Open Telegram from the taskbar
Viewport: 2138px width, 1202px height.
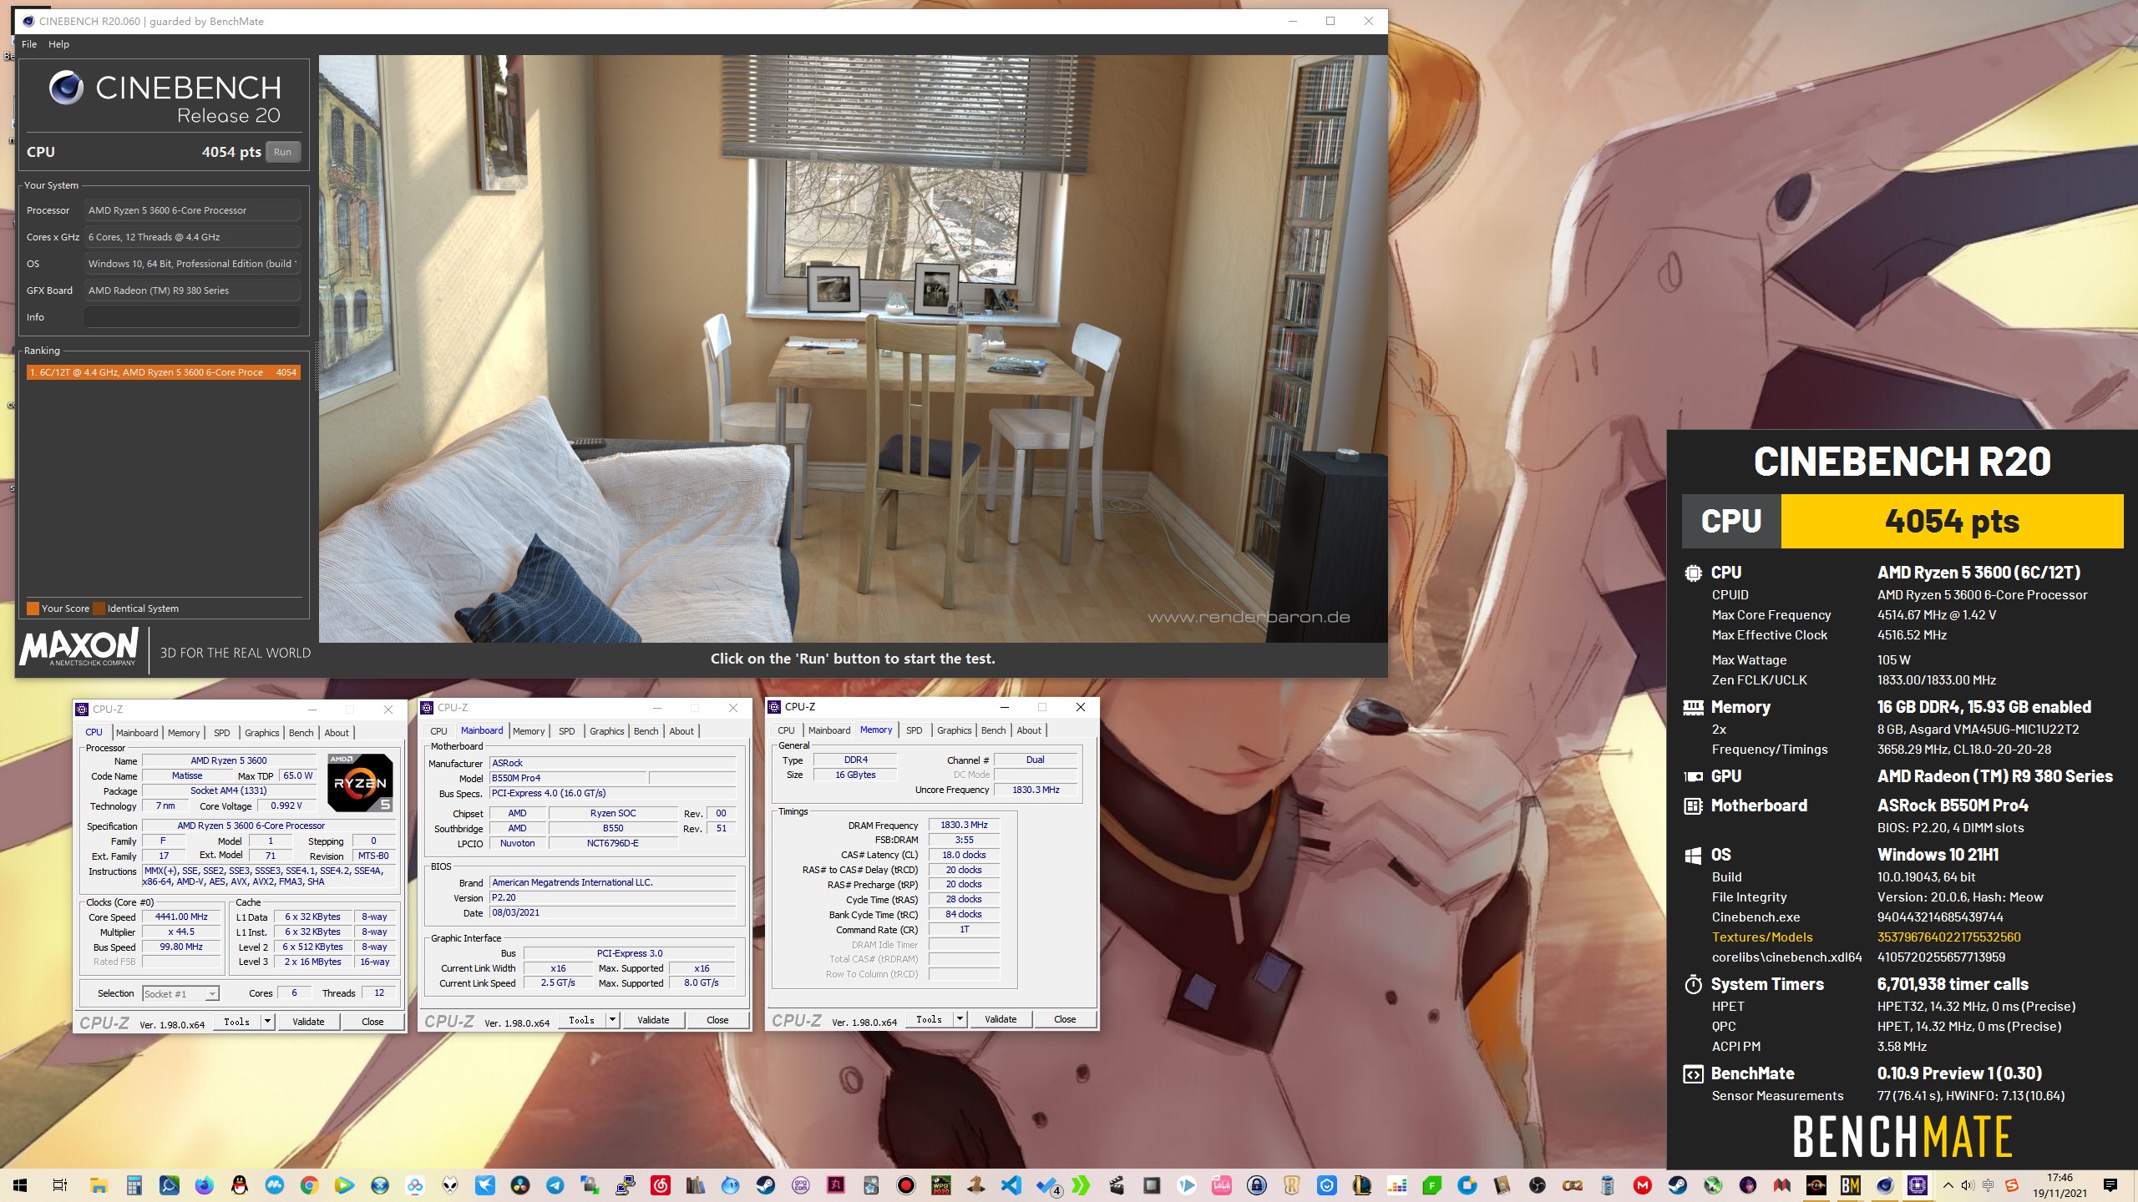tap(555, 1185)
